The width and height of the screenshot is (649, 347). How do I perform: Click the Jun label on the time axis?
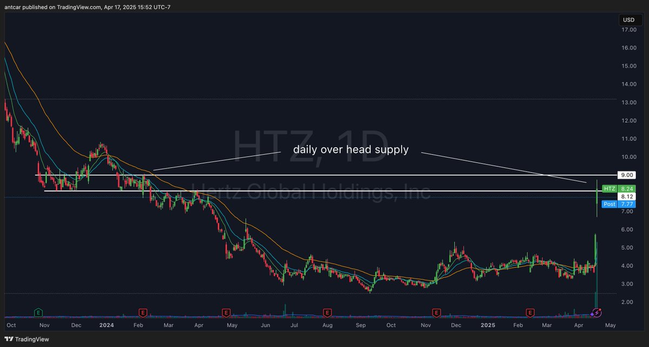265,325
